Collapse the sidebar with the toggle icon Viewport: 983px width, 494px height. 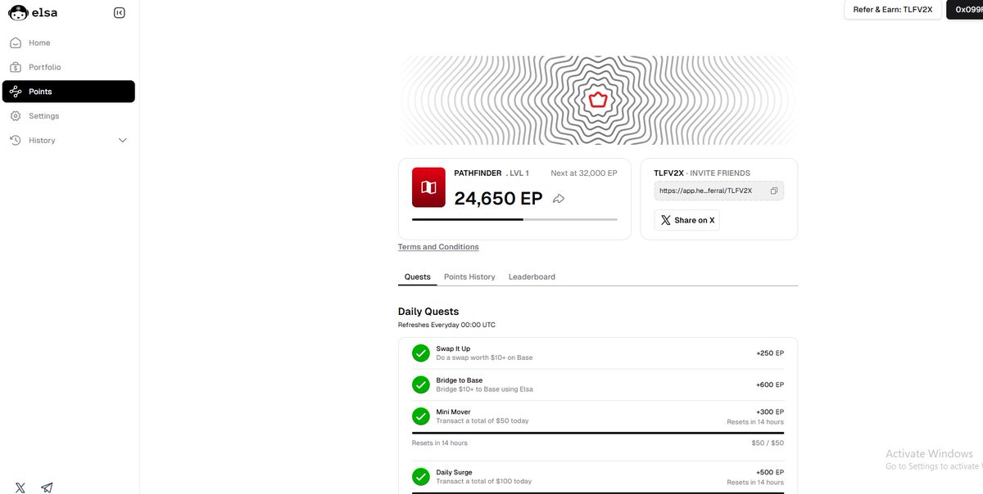[120, 13]
